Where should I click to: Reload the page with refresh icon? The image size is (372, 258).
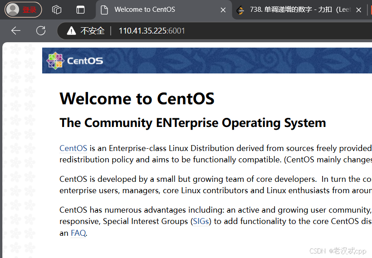click(41, 30)
